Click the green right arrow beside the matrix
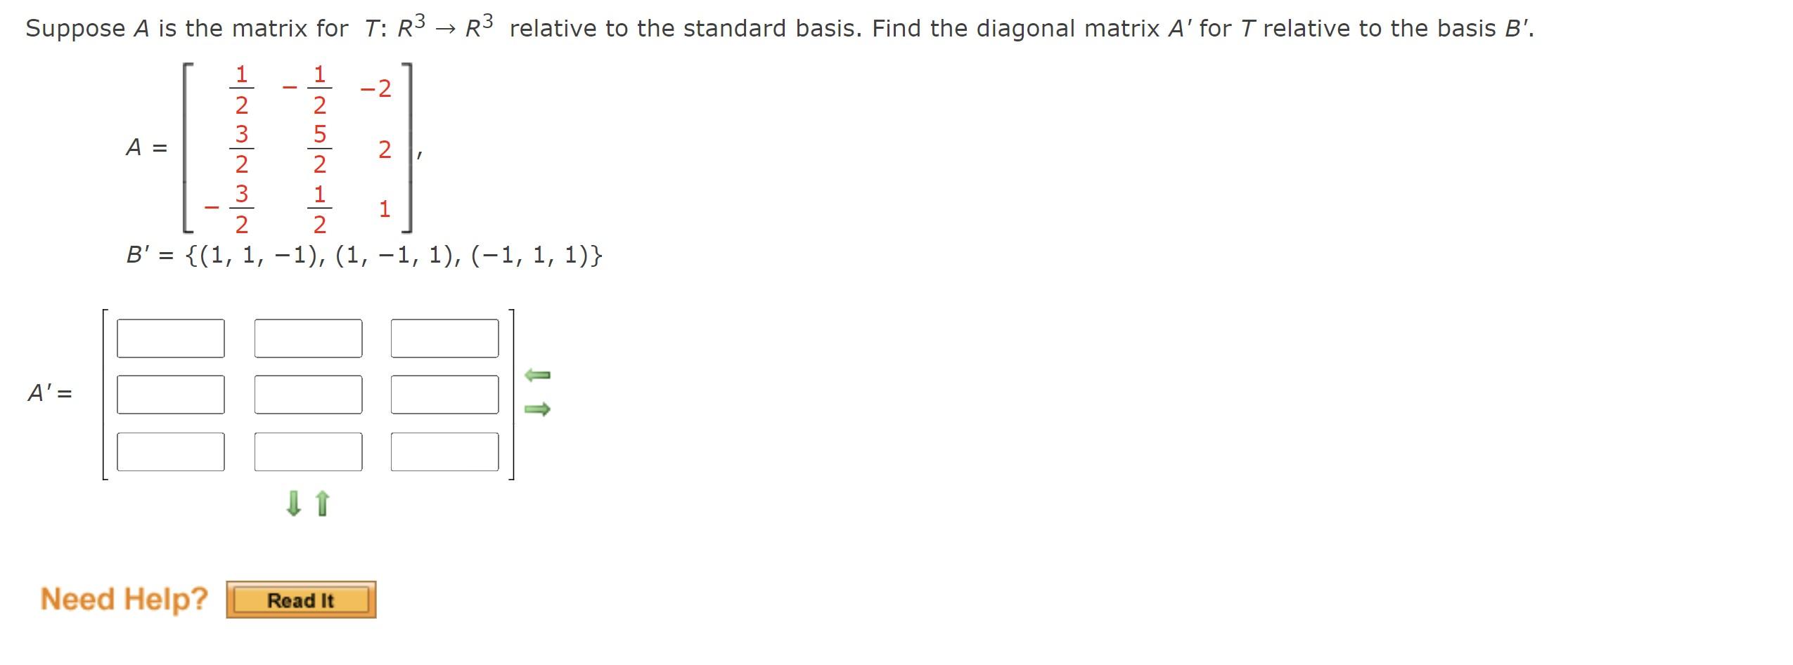The image size is (1793, 665). 537,409
